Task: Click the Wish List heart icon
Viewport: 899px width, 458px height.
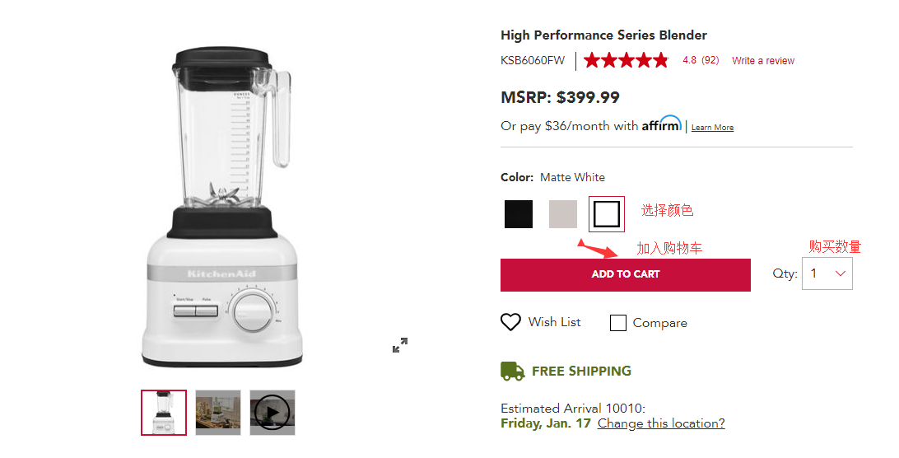Action: [x=510, y=322]
